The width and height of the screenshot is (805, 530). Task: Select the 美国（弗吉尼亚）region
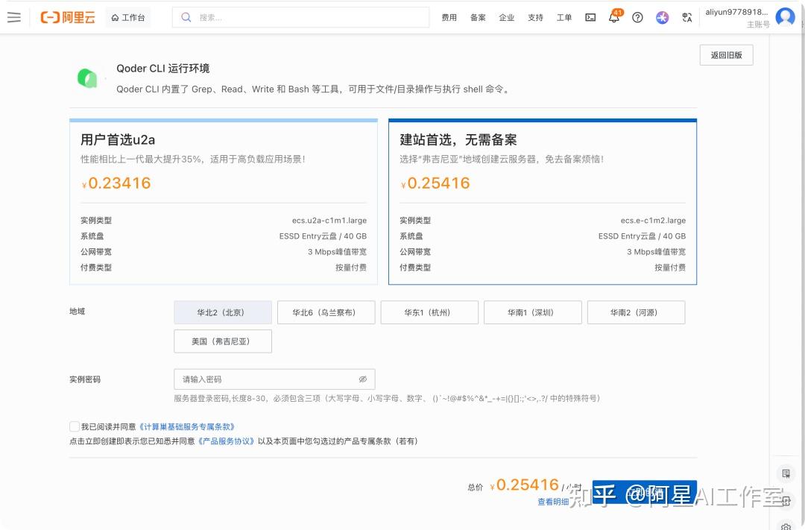click(x=222, y=341)
